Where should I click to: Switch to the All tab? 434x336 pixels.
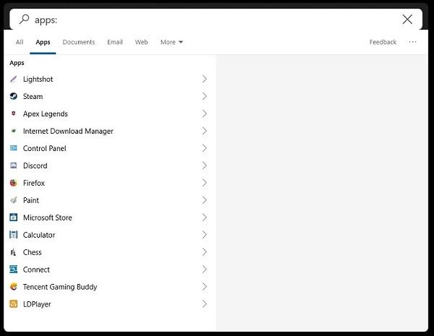coord(20,42)
